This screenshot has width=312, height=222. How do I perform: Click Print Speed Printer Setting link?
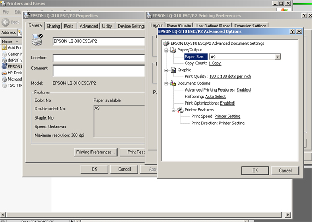click(x=227, y=116)
